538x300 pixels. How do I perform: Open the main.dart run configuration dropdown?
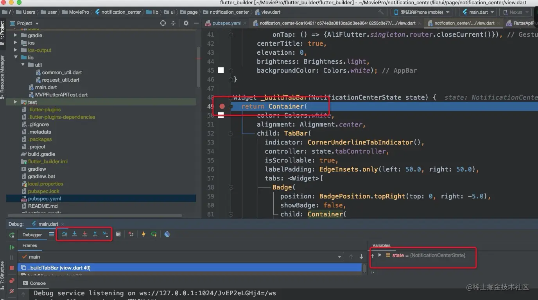point(478,12)
